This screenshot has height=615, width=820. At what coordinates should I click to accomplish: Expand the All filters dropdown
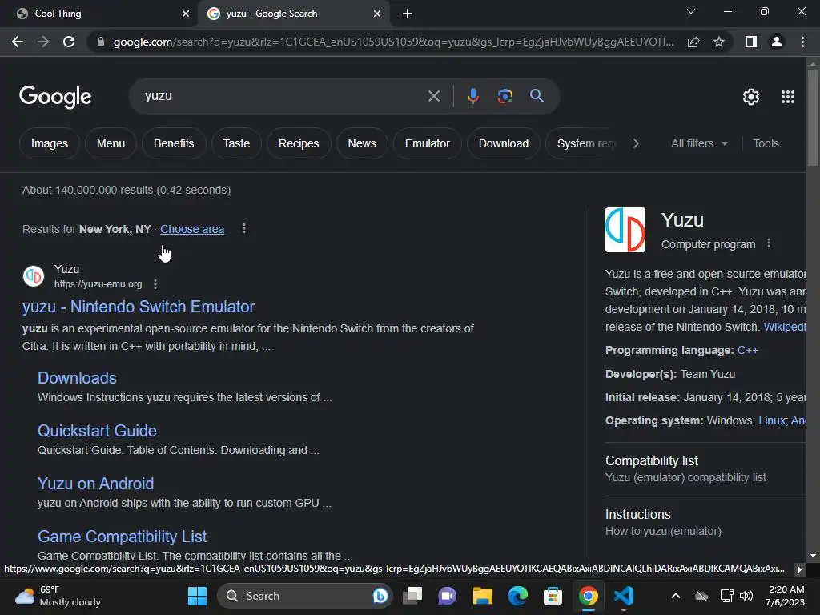(698, 143)
